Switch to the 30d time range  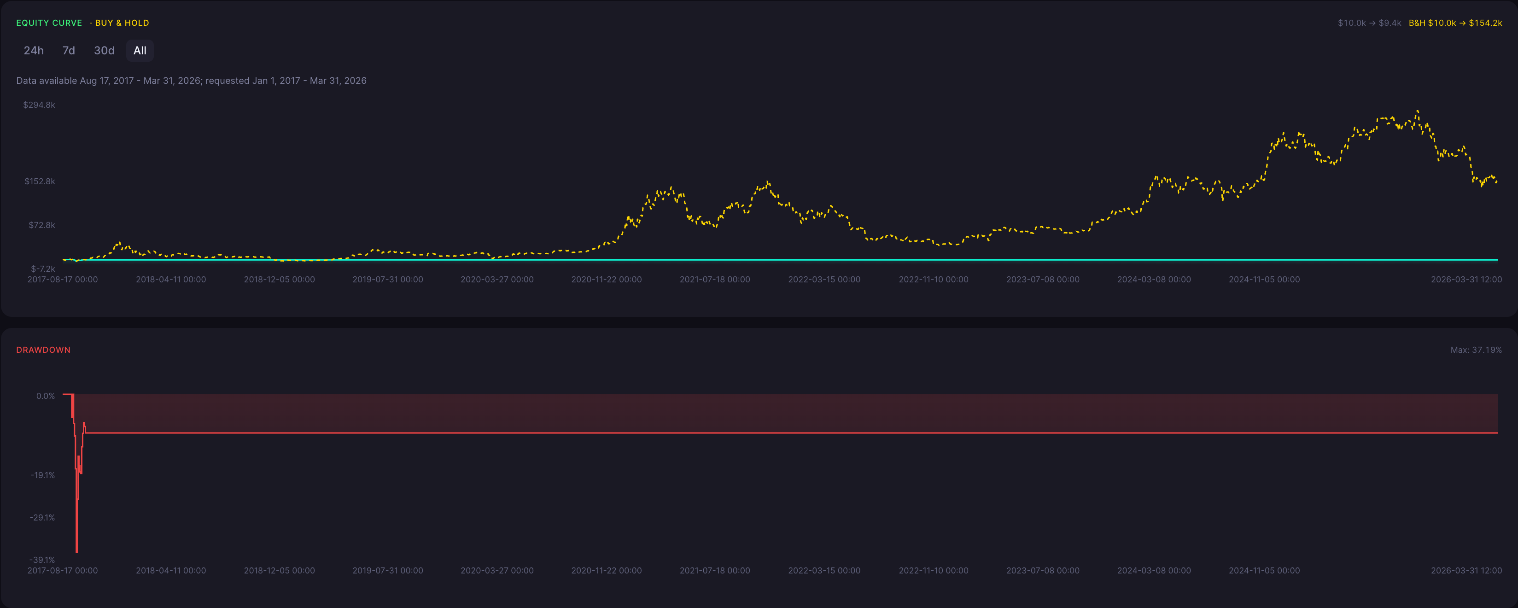tap(104, 51)
